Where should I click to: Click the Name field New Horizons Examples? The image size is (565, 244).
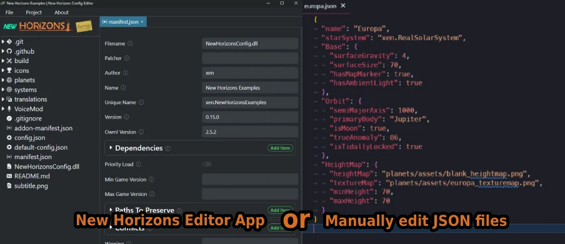[x=250, y=87]
